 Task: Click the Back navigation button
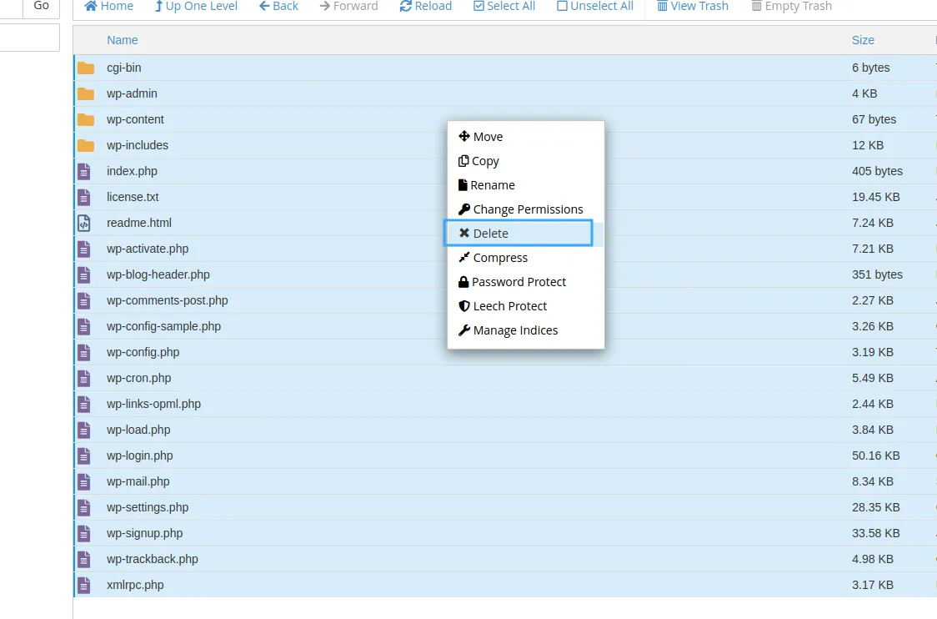pos(278,6)
